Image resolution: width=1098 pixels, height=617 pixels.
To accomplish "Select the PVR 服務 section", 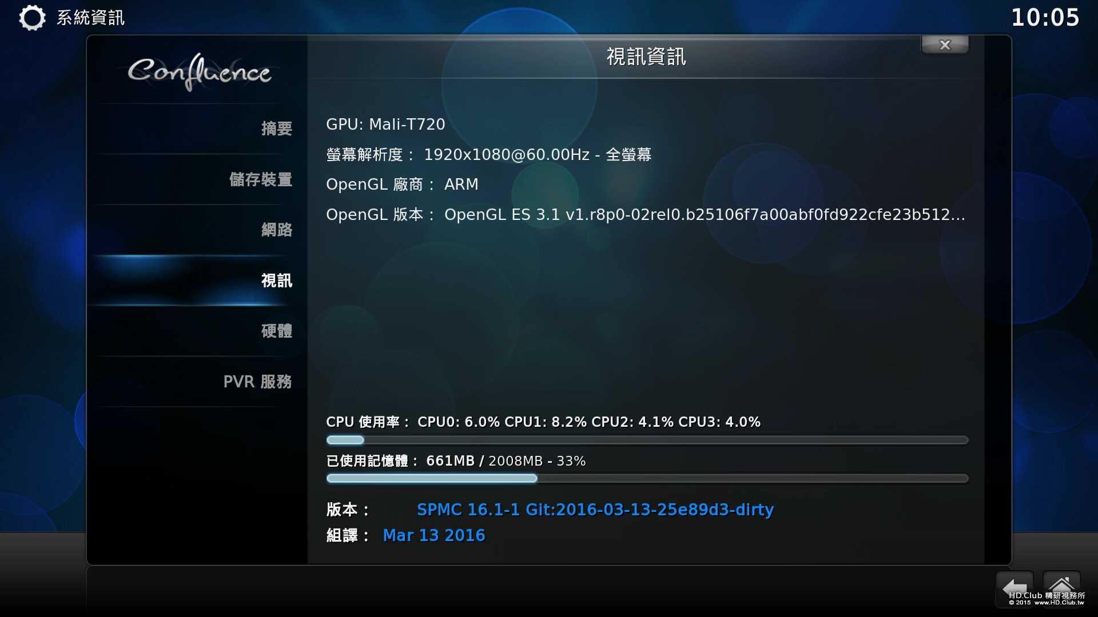I will click(x=257, y=382).
